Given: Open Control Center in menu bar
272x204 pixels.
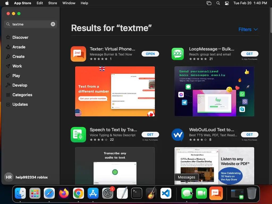Looking at the screenshot, I should (x=227, y=3).
